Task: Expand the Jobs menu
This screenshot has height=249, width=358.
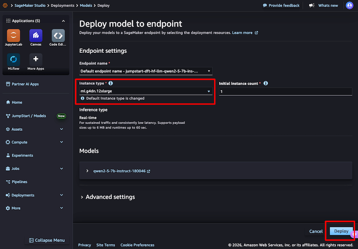Action: pyautogui.click(x=61, y=168)
